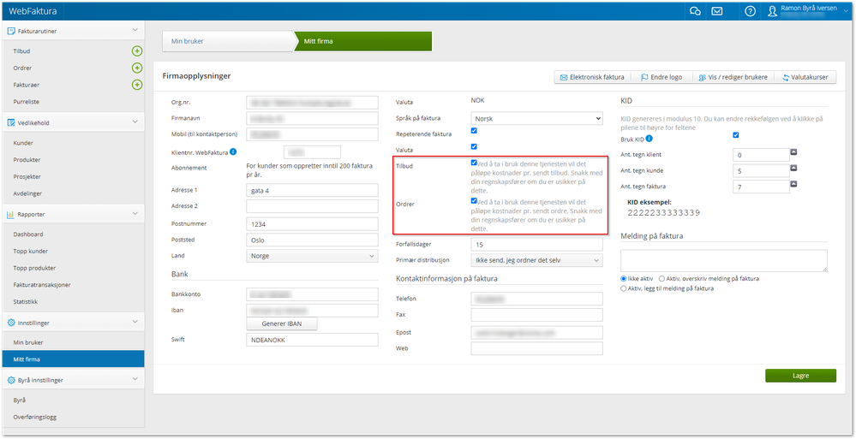Select Aktiv, overskriv melding på faktura
Viewport: 856px width, 439px height.
click(662, 279)
